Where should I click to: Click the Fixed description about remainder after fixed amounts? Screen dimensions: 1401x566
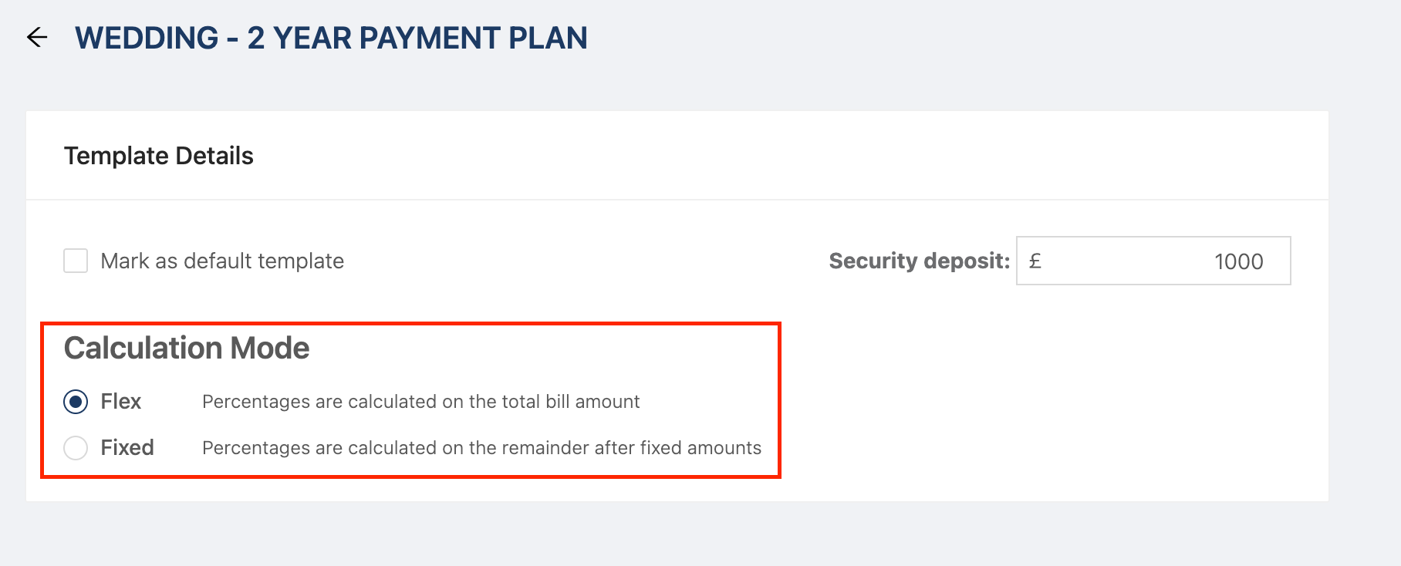pyautogui.click(x=481, y=448)
